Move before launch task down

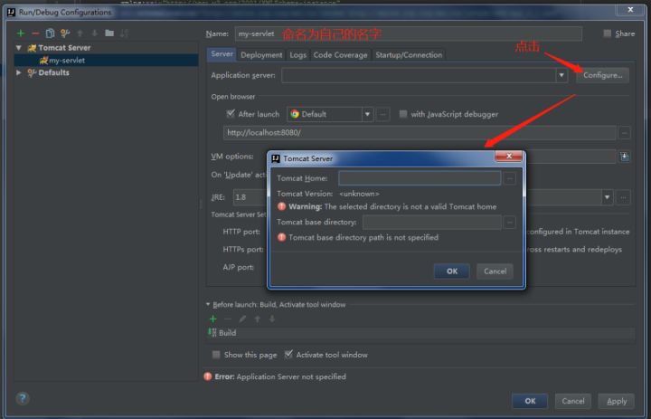pos(272,319)
